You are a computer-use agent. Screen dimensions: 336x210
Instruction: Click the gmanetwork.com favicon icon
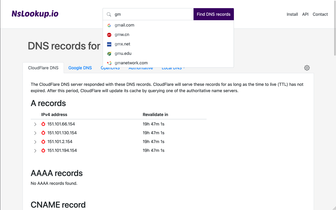point(109,63)
